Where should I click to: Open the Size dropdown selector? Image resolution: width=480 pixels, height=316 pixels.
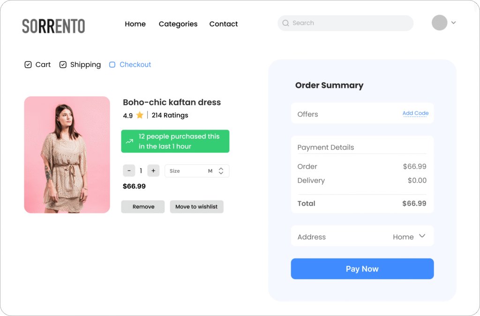[197, 171]
